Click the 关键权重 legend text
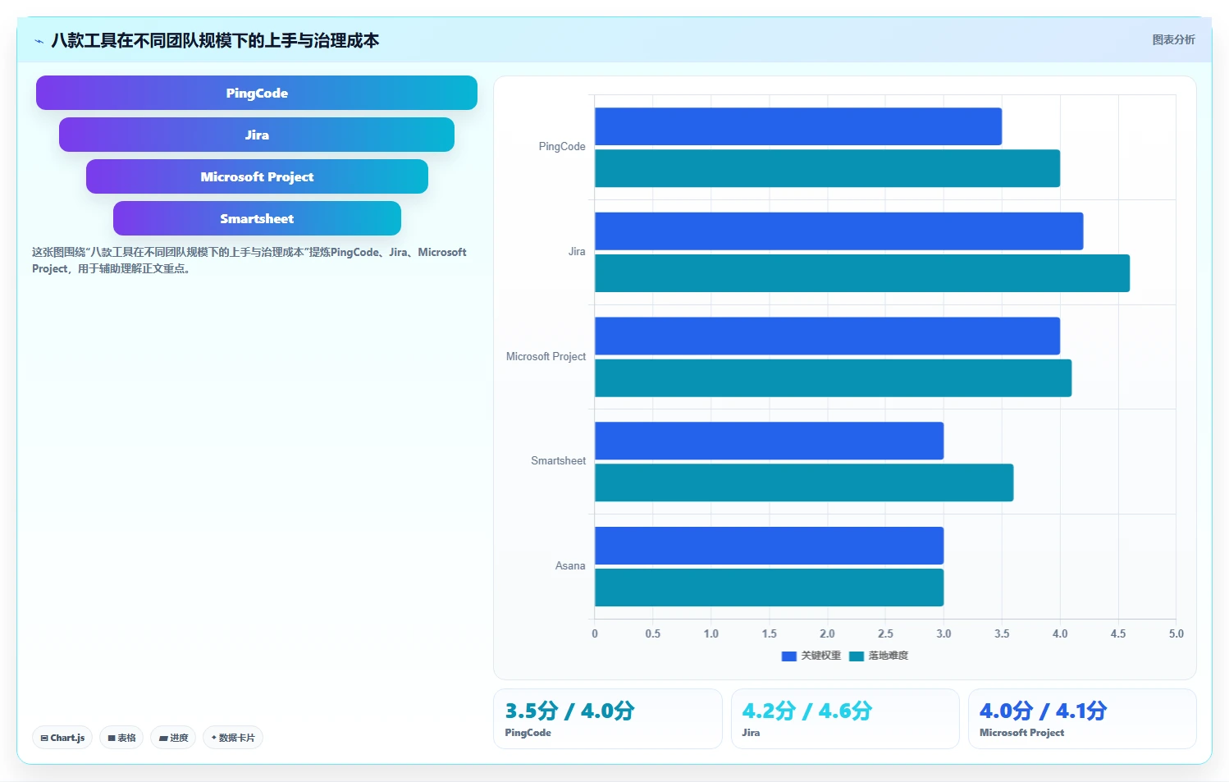 [x=821, y=656]
